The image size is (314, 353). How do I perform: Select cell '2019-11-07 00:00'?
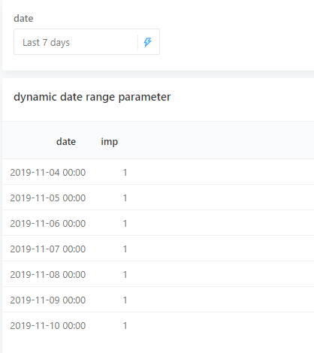coord(48,249)
